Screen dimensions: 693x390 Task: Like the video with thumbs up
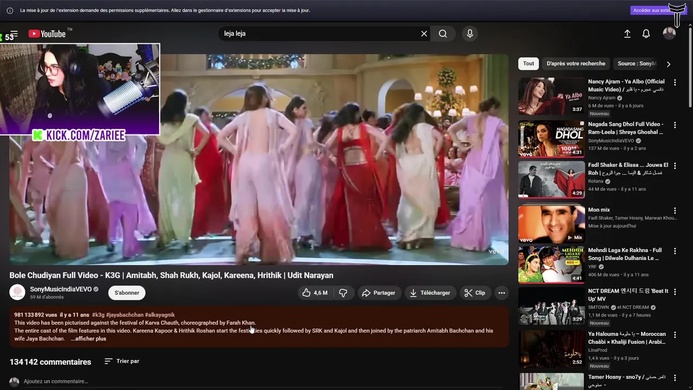(315, 292)
